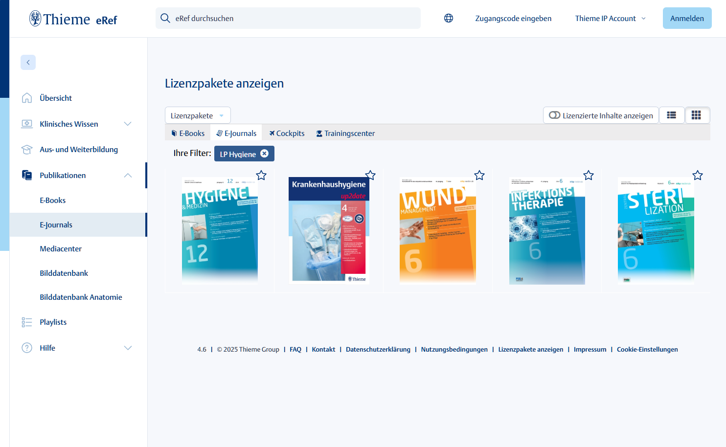
Task: Expand the Hilfe section
Action: click(x=128, y=348)
